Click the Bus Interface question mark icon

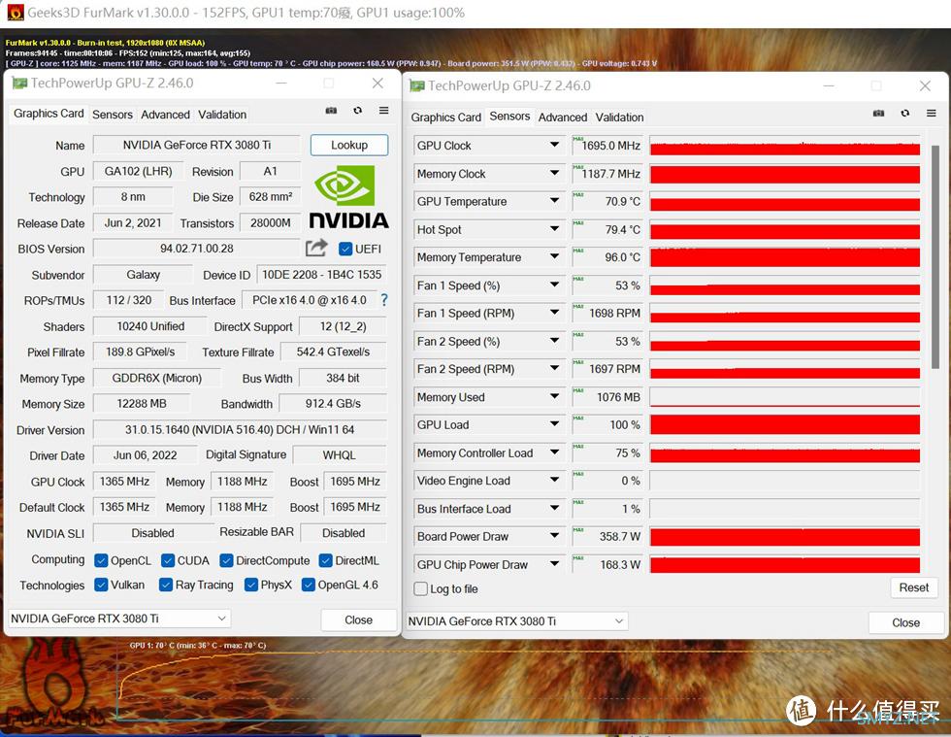(384, 300)
